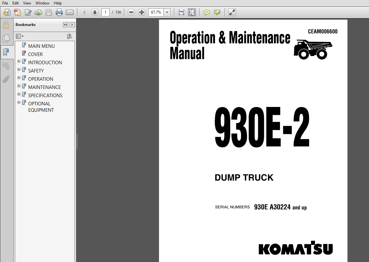Click the upload to cloud icon
Viewport: 369px width, 262px height.
coord(38,12)
